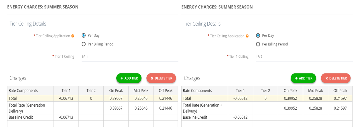The image size is (362, 127).
Task: Select Total row On Peak cell, left table
Action: coord(116,98)
